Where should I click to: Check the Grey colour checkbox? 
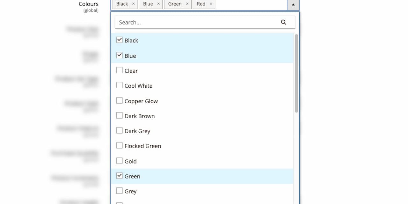coord(120,191)
